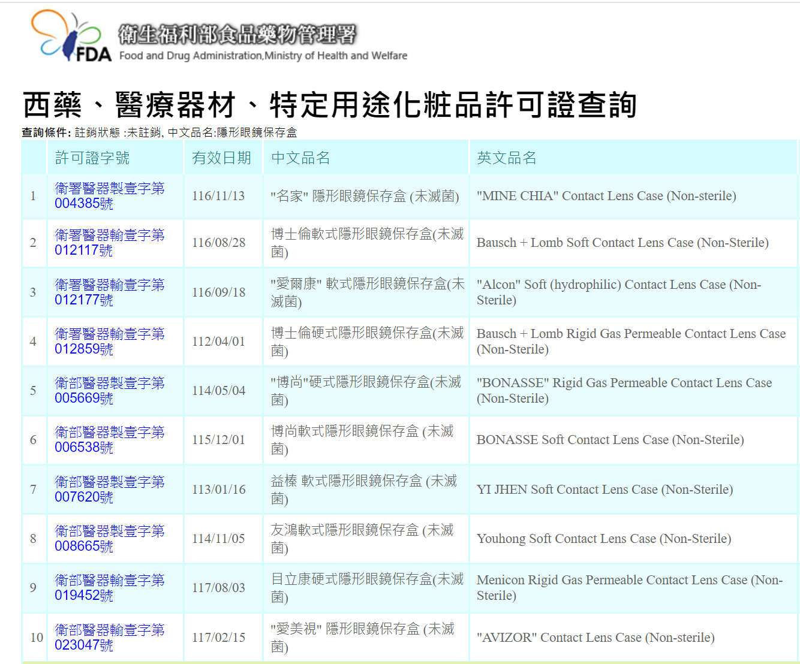Image resolution: width=800 pixels, height=664 pixels.
Task: Select expiry date 116/09/18
Action: pos(219,292)
